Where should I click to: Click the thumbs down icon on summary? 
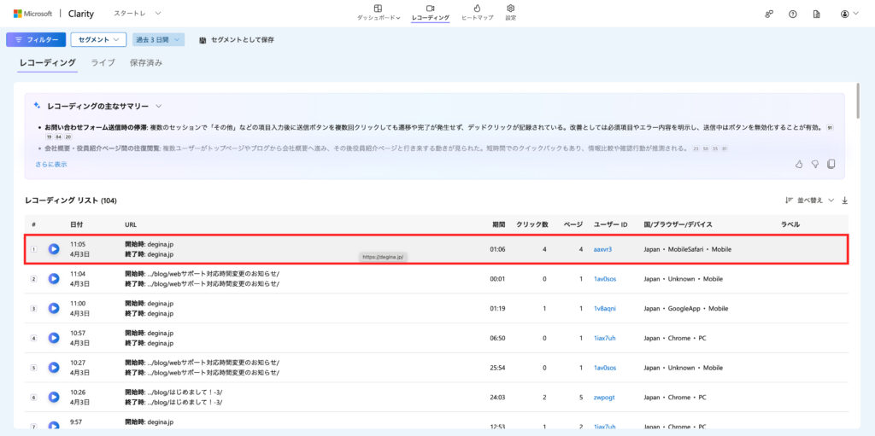pyautogui.click(x=815, y=164)
